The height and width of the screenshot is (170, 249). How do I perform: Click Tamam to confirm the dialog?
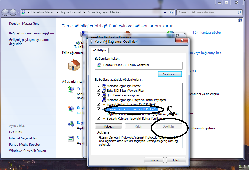click(x=154, y=160)
